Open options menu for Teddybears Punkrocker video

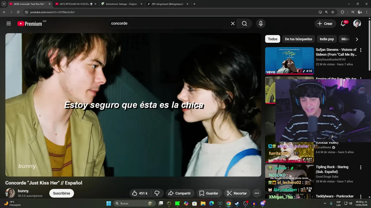pos(361,196)
